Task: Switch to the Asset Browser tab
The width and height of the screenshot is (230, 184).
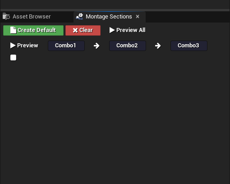Action: (27, 17)
